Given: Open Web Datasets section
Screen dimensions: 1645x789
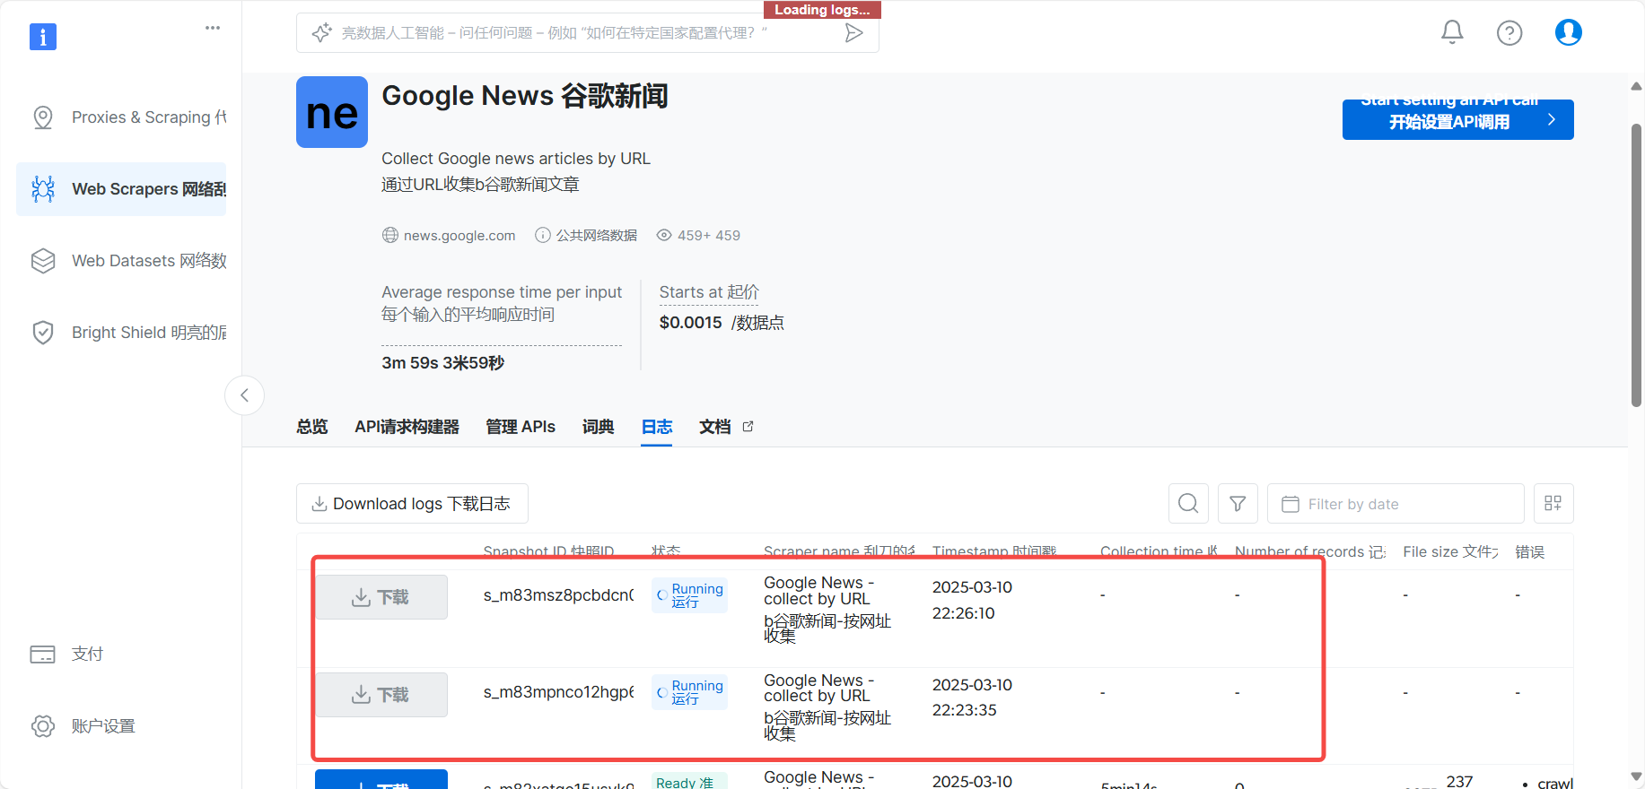Looking at the screenshot, I should [x=121, y=261].
